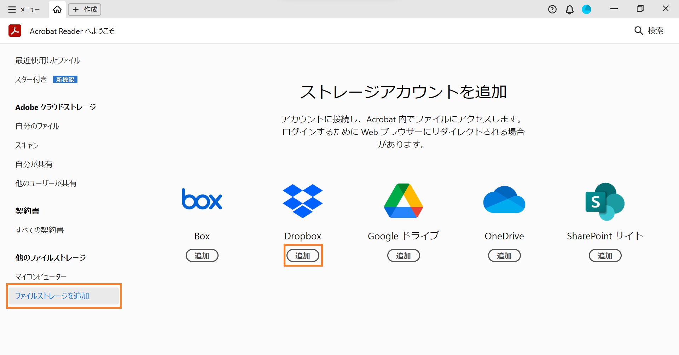Click the Acrobat Reader red PDF logo
Image resolution: width=679 pixels, height=355 pixels.
click(x=14, y=31)
